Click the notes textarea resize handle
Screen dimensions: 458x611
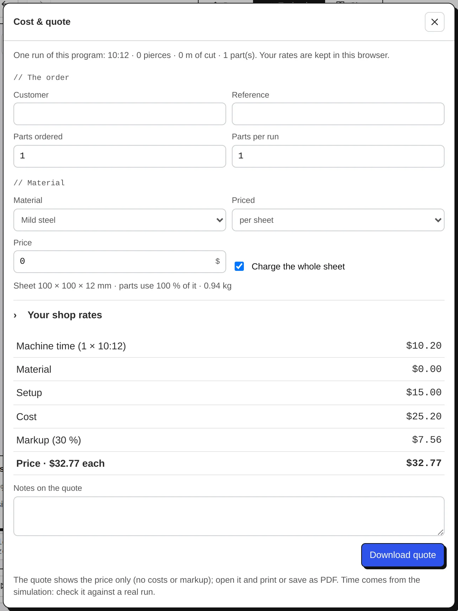tap(440, 532)
